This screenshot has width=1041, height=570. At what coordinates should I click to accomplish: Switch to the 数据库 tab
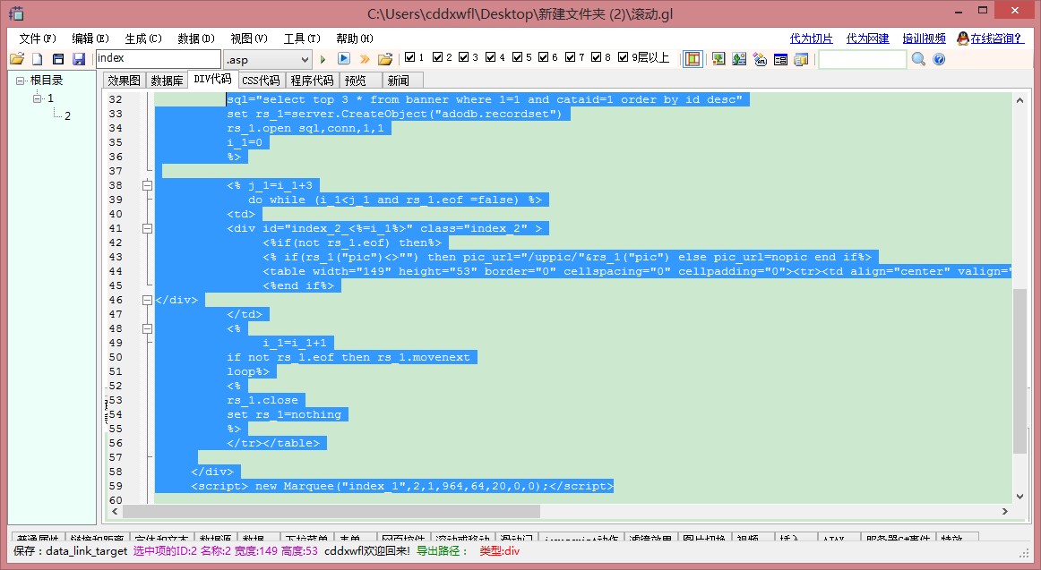167,81
